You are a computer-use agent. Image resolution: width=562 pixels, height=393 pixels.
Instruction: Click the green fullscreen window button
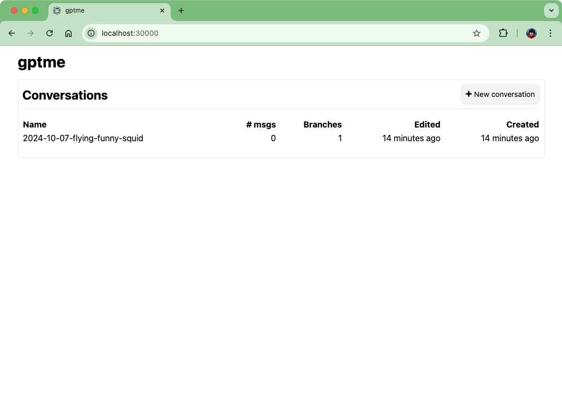[x=35, y=11]
